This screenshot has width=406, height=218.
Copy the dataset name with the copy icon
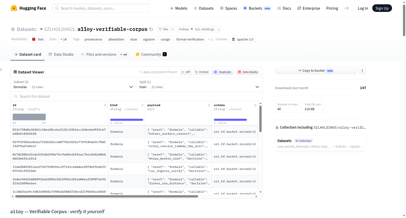[x=151, y=29]
